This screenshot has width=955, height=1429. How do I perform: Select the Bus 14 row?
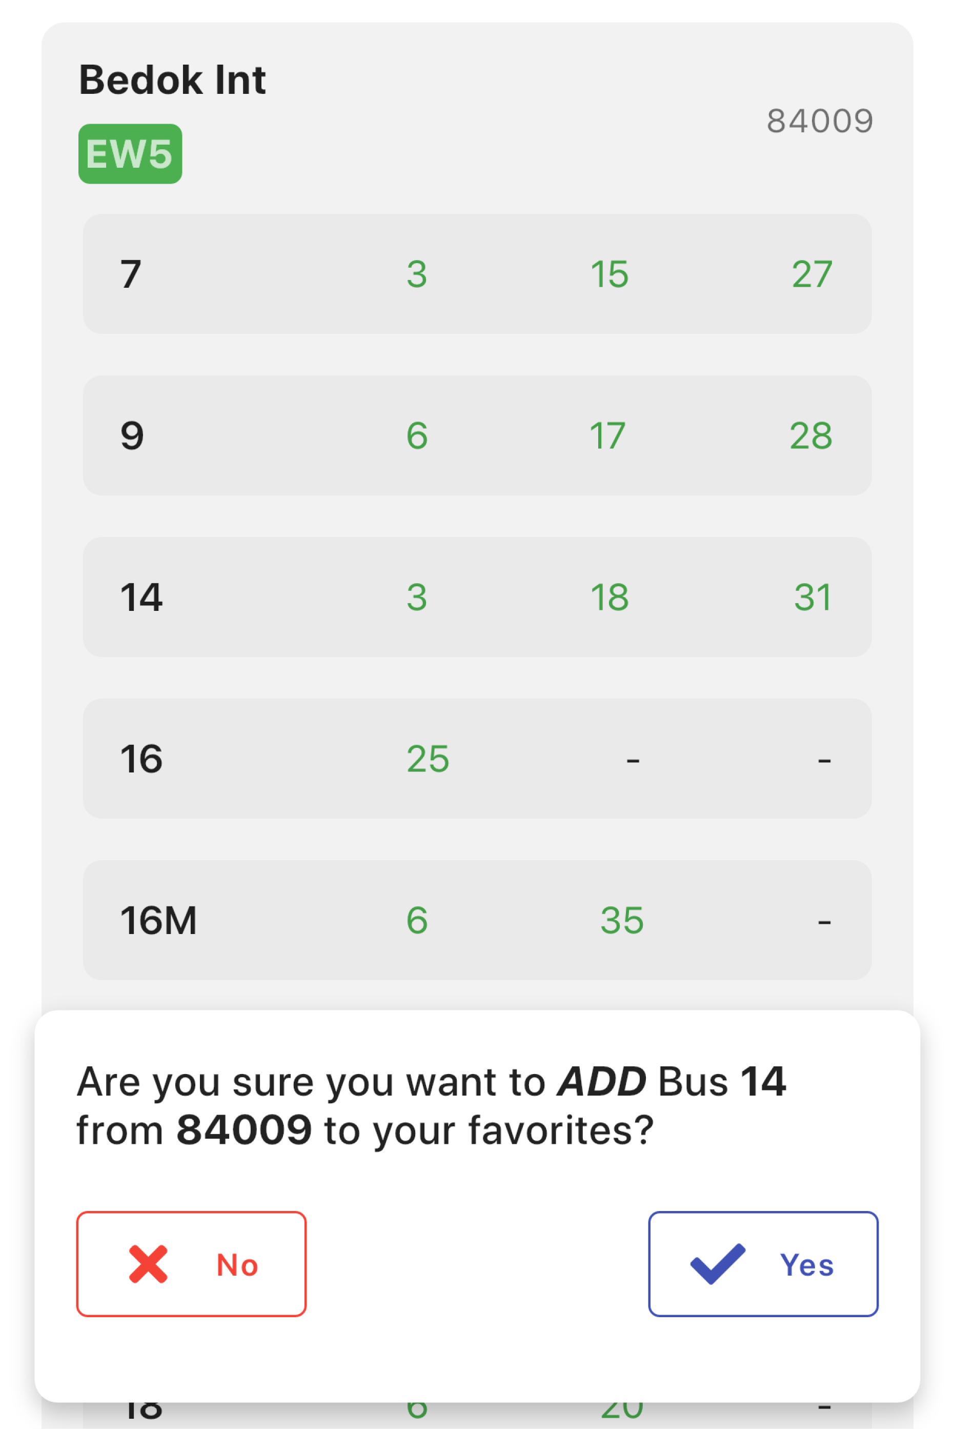tap(477, 597)
